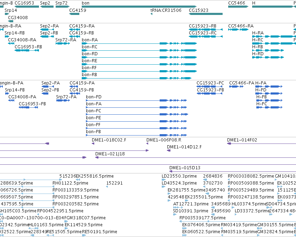Screen dimensions: 296x237
Task: Click the CG5466-RA transcript label
Action: coord(241,26)
